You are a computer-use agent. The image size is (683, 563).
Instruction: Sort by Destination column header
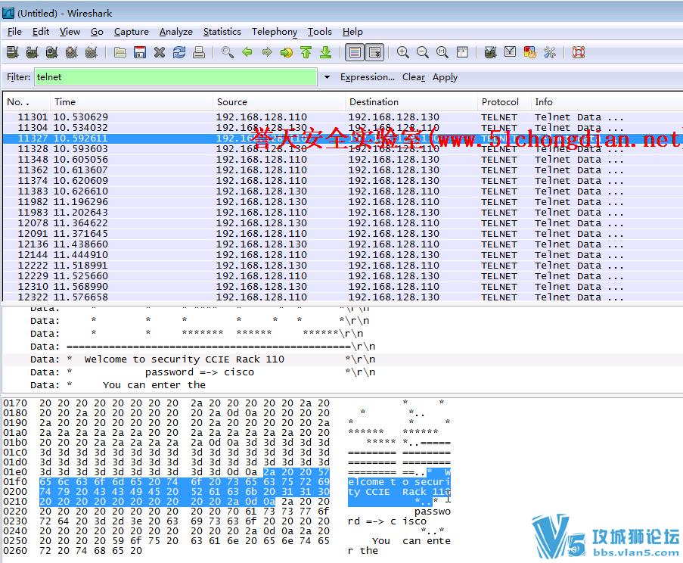[x=411, y=102]
